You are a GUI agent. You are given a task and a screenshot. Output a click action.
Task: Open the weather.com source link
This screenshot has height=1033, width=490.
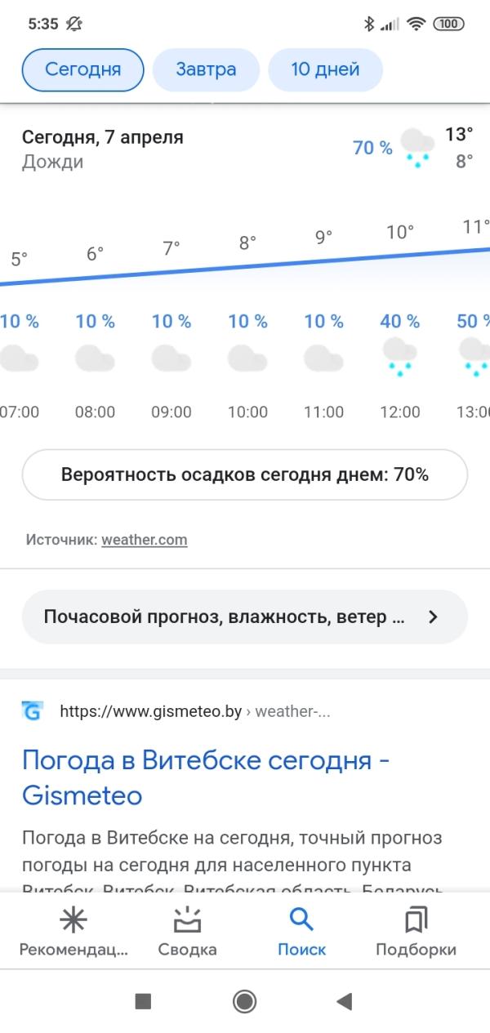click(x=145, y=540)
